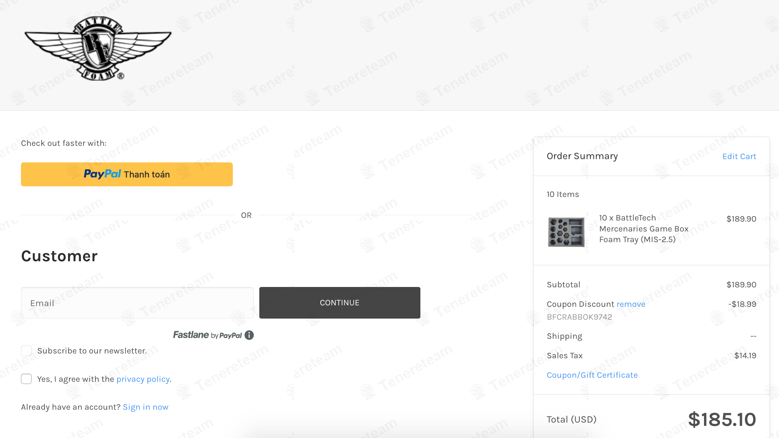
Task: Click the $185.10 total amount
Action: point(722,420)
